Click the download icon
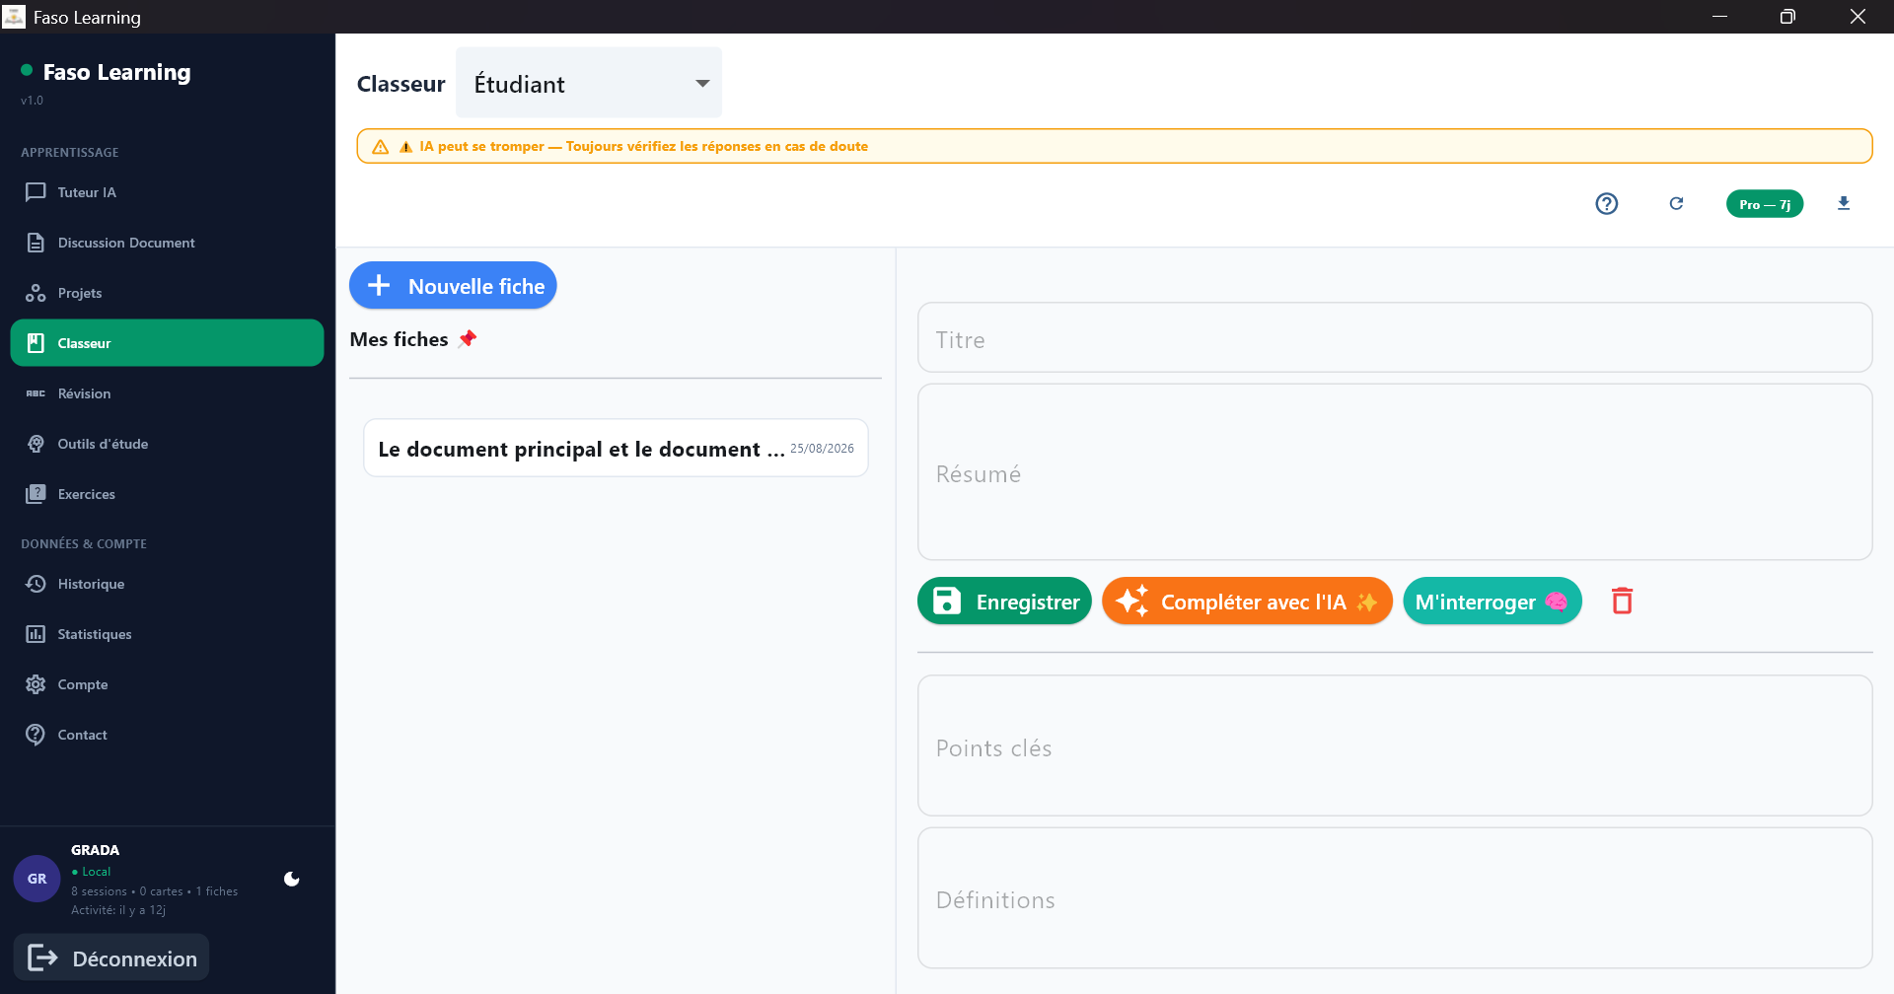 click(x=1844, y=203)
